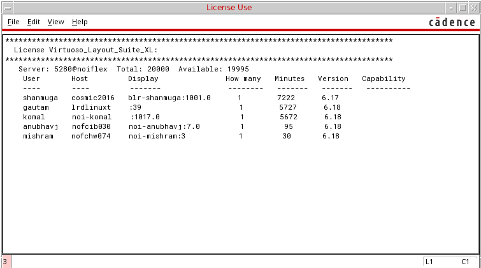Viewport: 481px width, 268px height.
Task: Click the Version column header
Action: click(x=333, y=78)
